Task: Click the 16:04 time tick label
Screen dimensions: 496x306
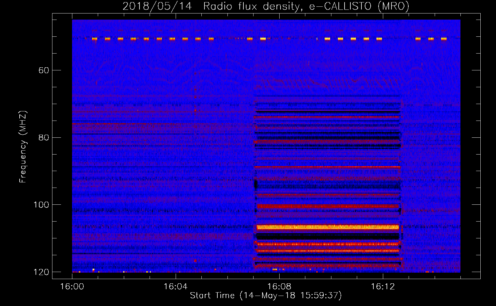Action: [175, 286]
